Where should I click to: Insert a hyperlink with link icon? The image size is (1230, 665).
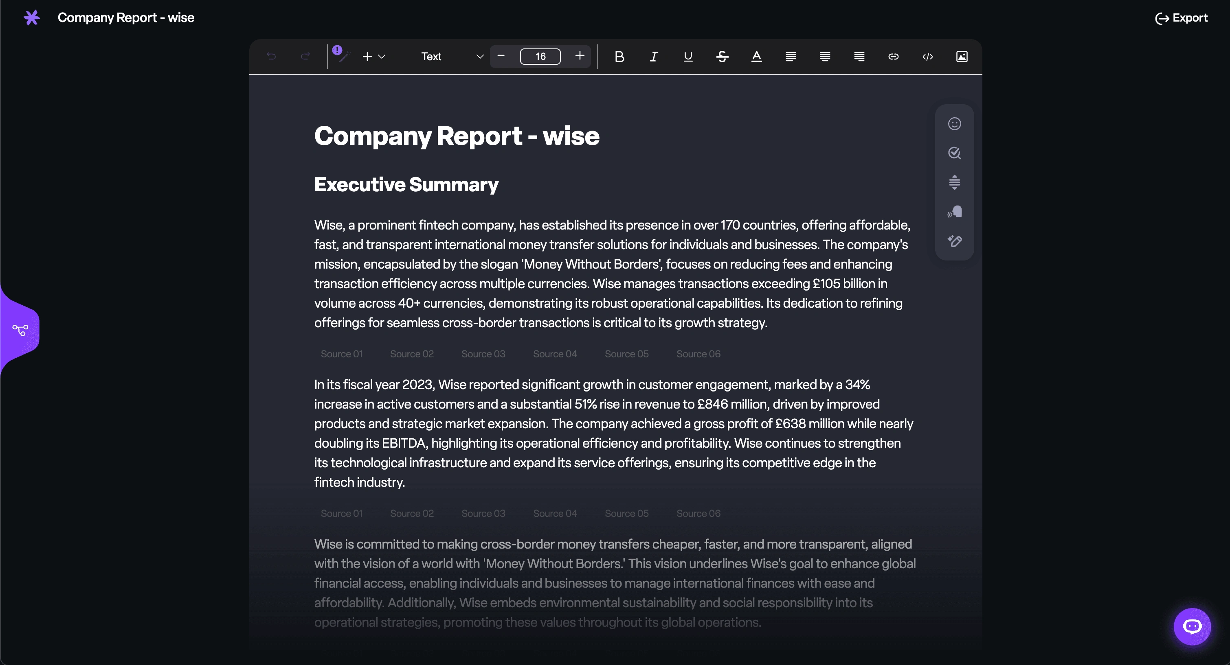pyautogui.click(x=893, y=57)
